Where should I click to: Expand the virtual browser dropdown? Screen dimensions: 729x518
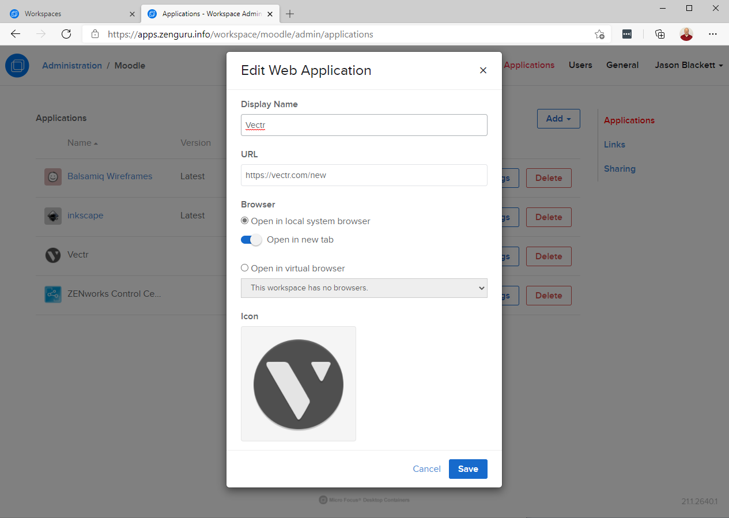(x=364, y=288)
